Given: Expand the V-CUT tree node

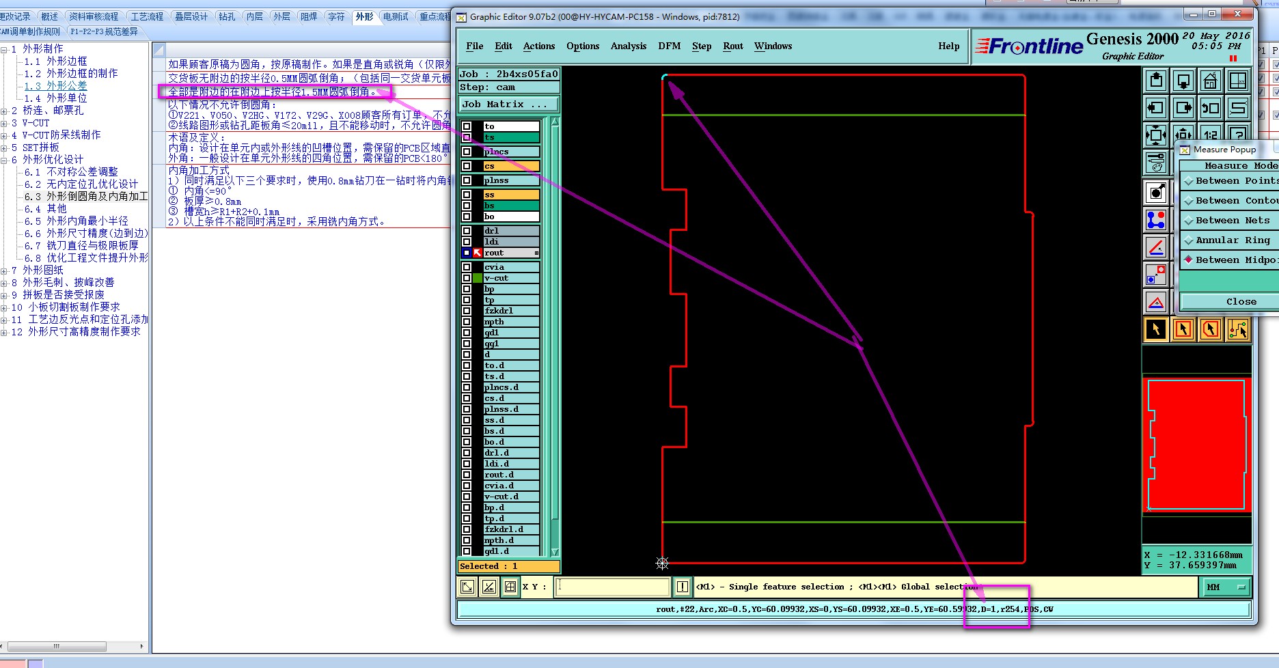Looking at the screenshot, I should (x=4, y=123).
